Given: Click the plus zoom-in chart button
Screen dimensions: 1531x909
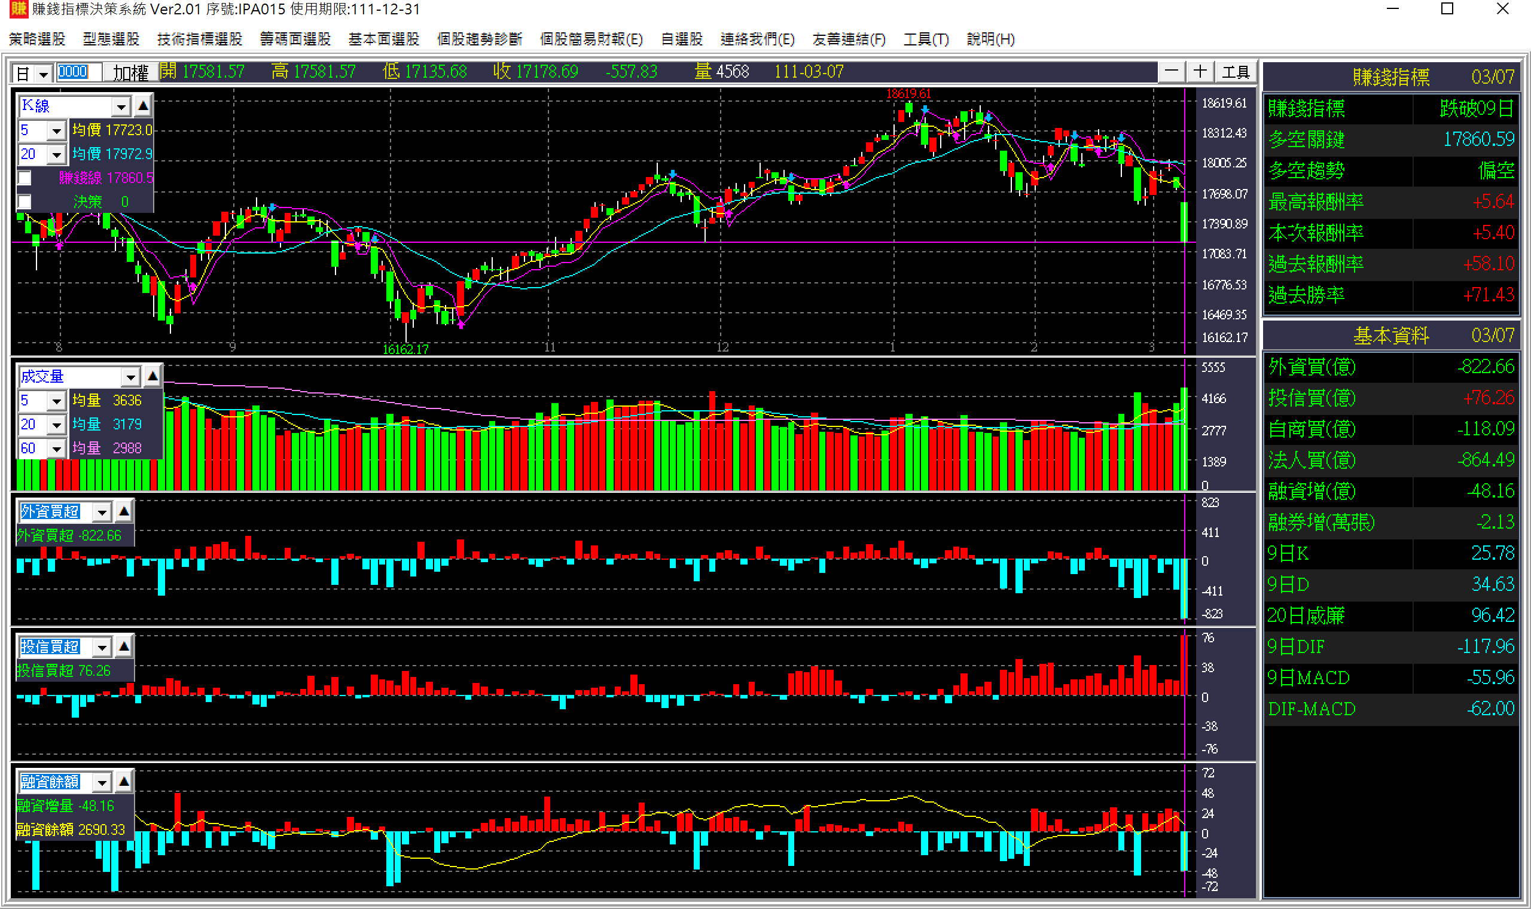Looking at the screenshot, I should [1200, 72].
